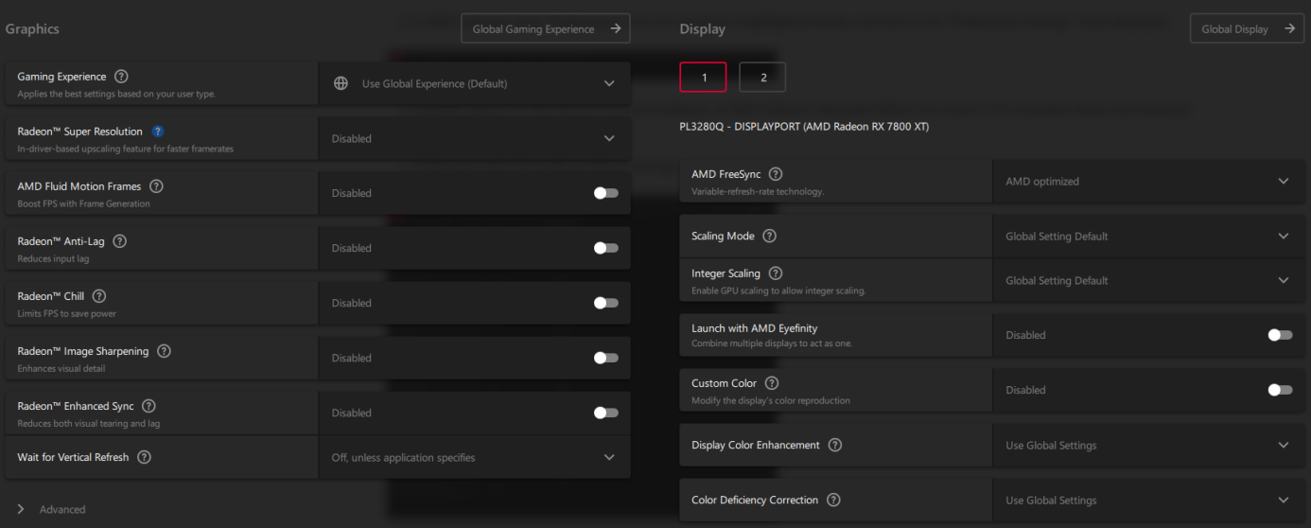1311x528 pixels.
Task: Enable the Custom Color toggle
Action: click(1280, 390)
